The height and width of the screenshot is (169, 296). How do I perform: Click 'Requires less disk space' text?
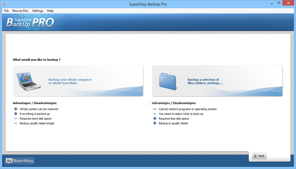tap(174, 119)
